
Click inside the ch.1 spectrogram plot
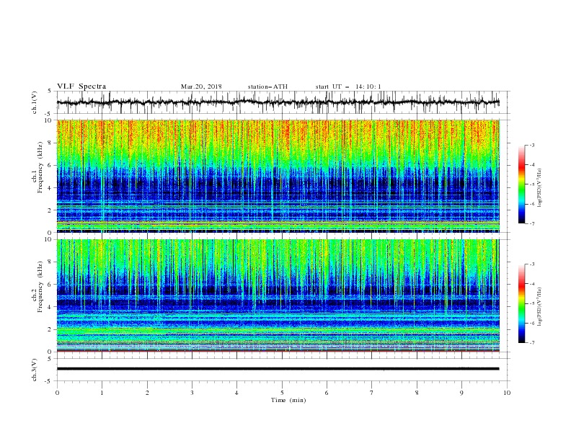click(x=278, y=176)
